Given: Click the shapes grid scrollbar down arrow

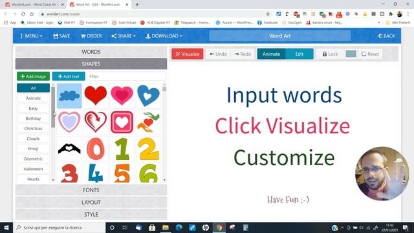Looking at the screenshot, I should 164,180.
